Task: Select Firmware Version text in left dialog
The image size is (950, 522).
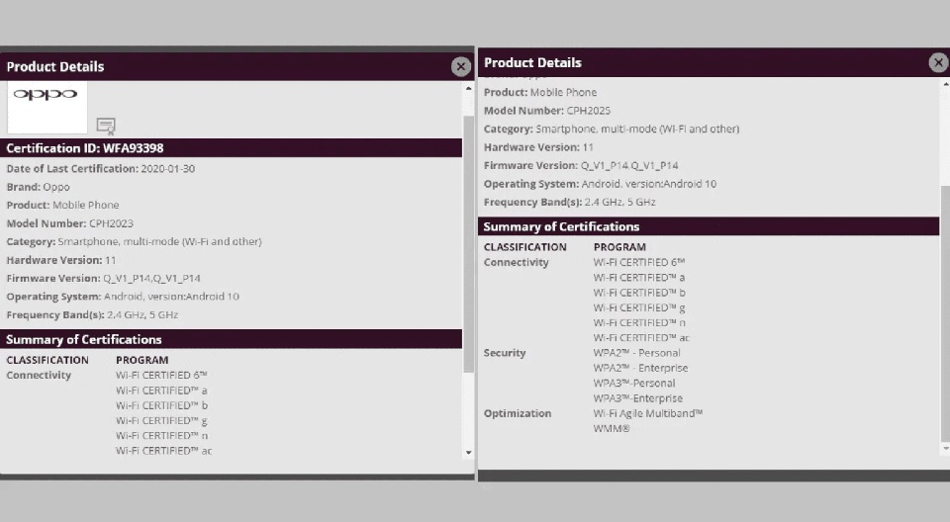Action: point(104,279)
